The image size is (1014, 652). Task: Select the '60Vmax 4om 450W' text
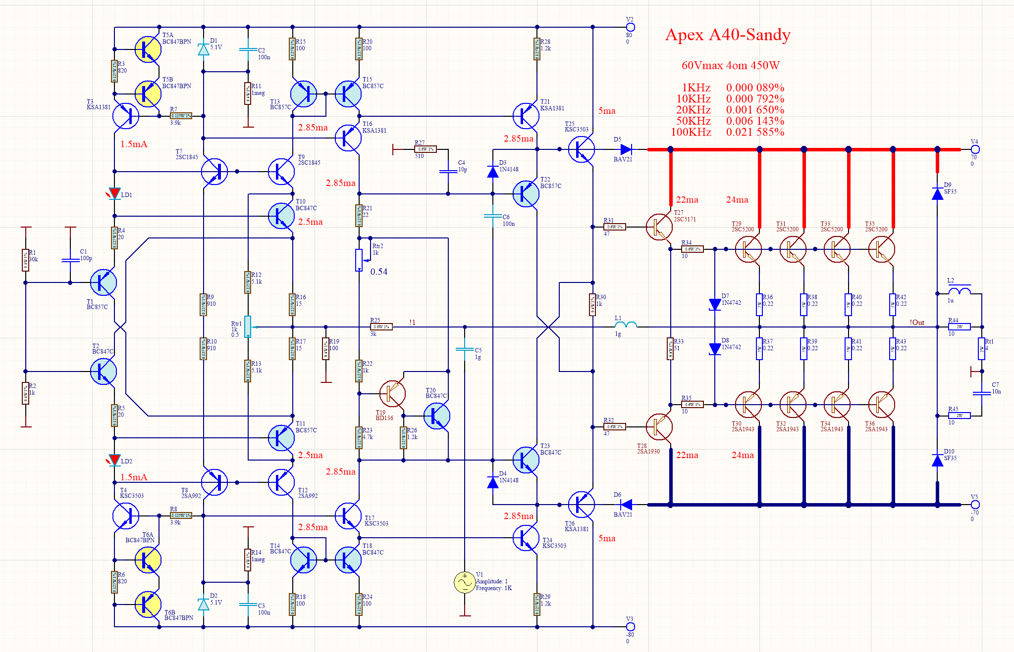point(731,65)
